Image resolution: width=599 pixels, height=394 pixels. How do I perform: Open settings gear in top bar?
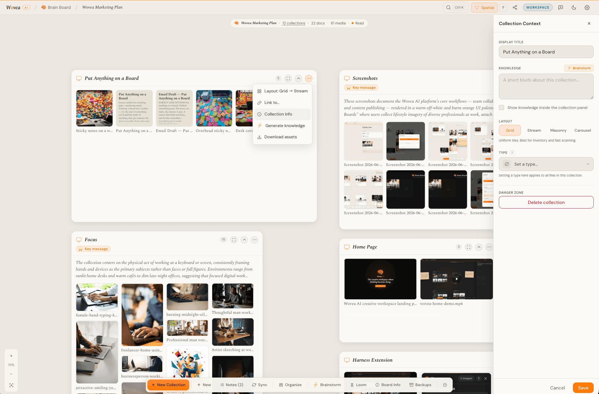pos(587,8)
